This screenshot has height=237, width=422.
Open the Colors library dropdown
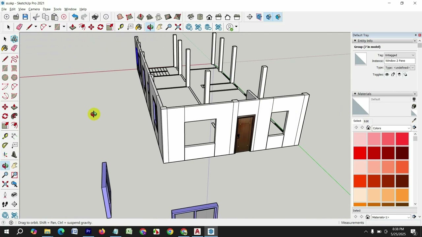391,128
